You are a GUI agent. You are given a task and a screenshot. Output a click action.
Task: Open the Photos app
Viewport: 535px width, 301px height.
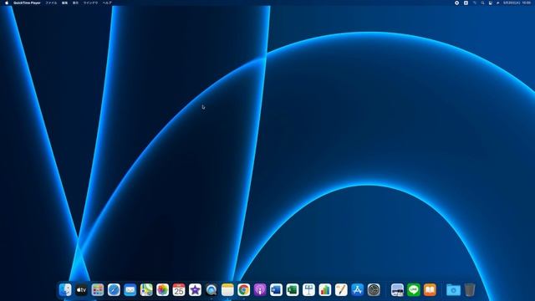(x=163, y=290)
